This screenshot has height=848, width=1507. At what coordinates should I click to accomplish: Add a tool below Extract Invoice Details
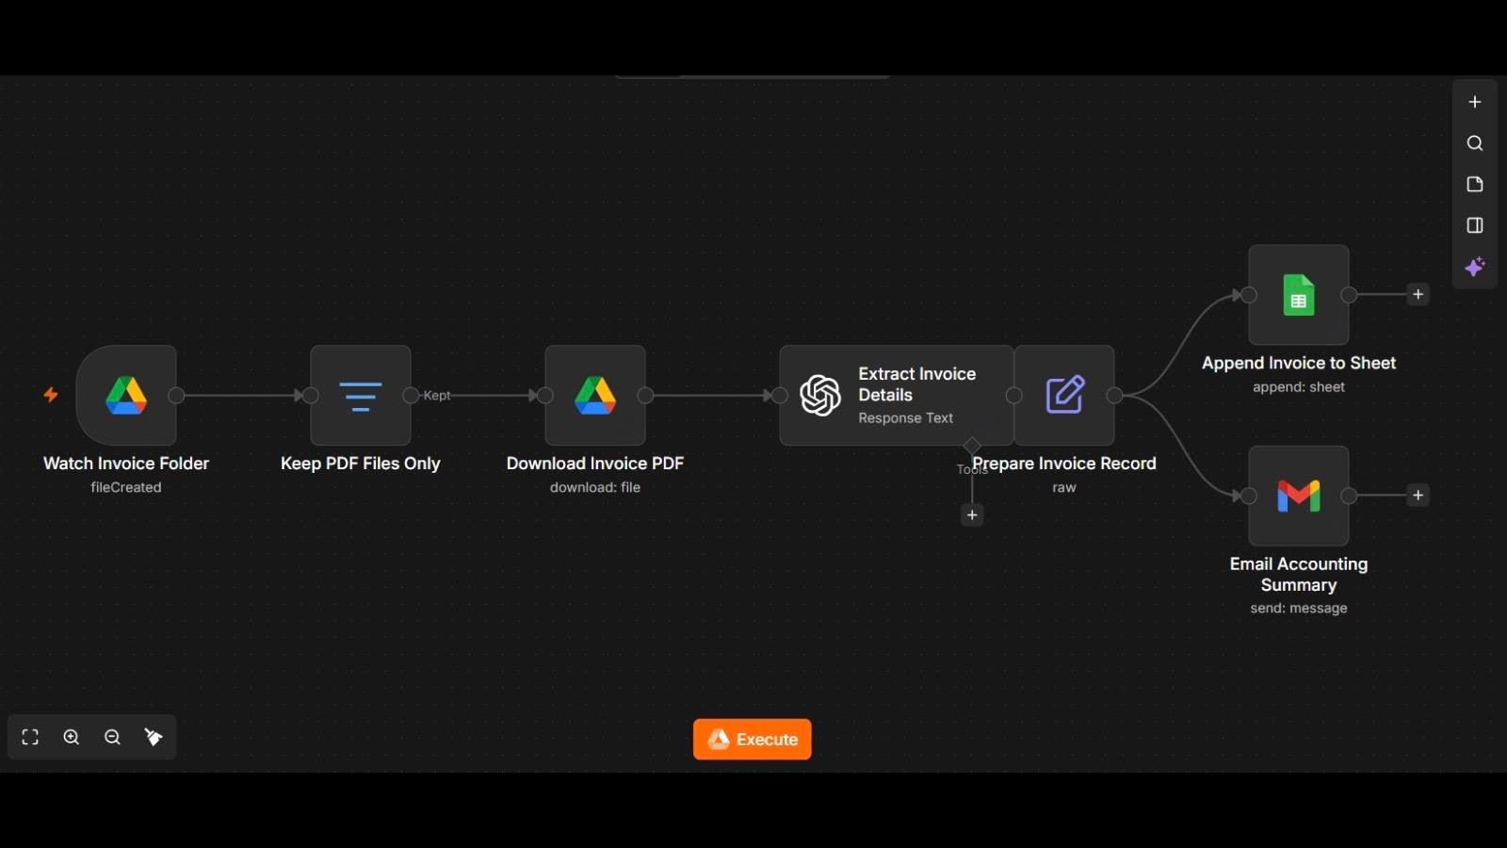972,515
